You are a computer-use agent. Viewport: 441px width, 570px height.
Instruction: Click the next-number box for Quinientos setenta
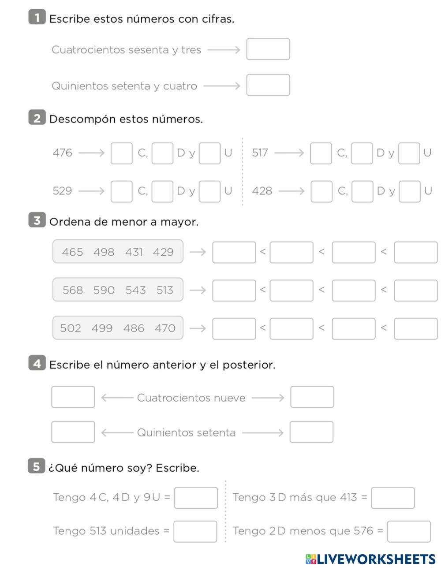(311, 432)
